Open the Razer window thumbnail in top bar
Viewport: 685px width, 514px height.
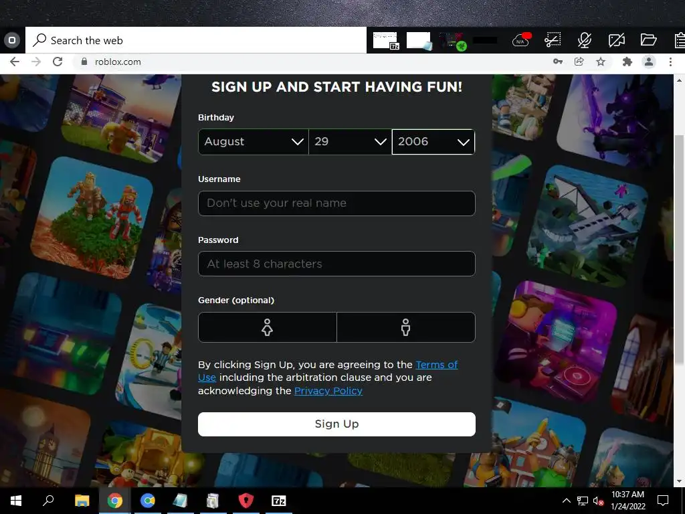tap(453, 41)
